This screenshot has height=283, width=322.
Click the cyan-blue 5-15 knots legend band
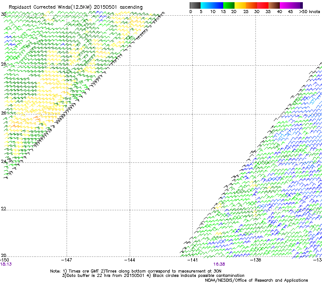point(212,5)
